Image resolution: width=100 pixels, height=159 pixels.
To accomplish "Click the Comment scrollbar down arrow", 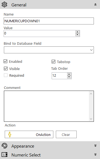I will (91, 119).
